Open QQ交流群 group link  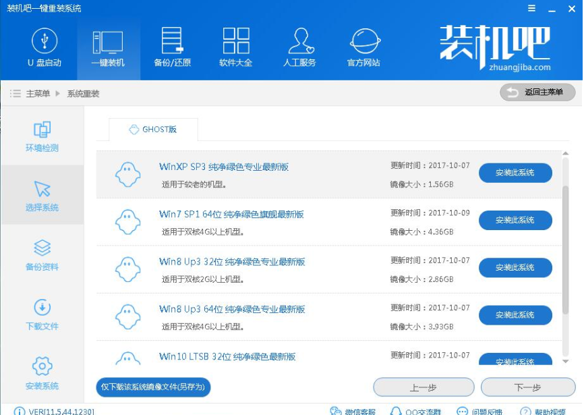point(415,411)
